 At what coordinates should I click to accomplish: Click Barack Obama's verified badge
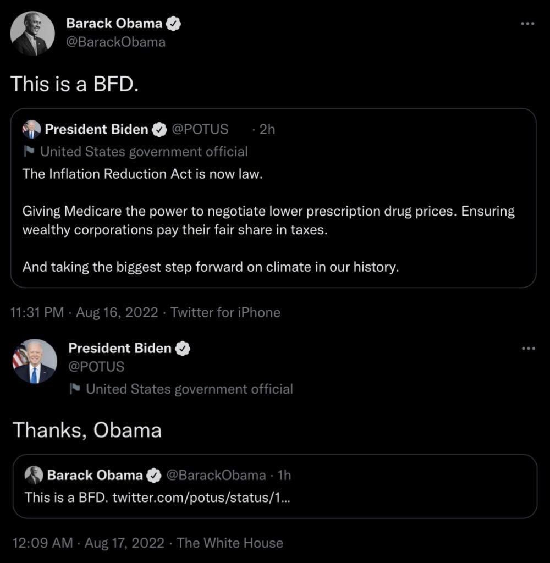point(173,23)
